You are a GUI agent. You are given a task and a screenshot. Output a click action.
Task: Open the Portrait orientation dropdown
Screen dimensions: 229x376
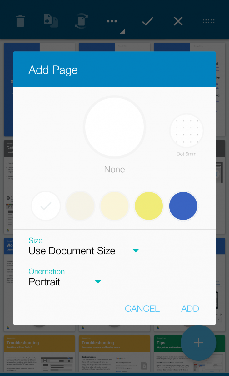pos(98,281)
